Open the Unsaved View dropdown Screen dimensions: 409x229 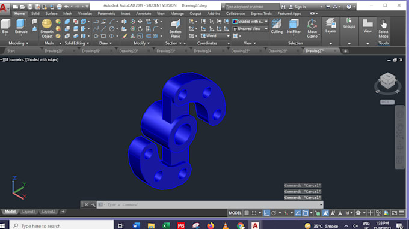coord(250,29)
